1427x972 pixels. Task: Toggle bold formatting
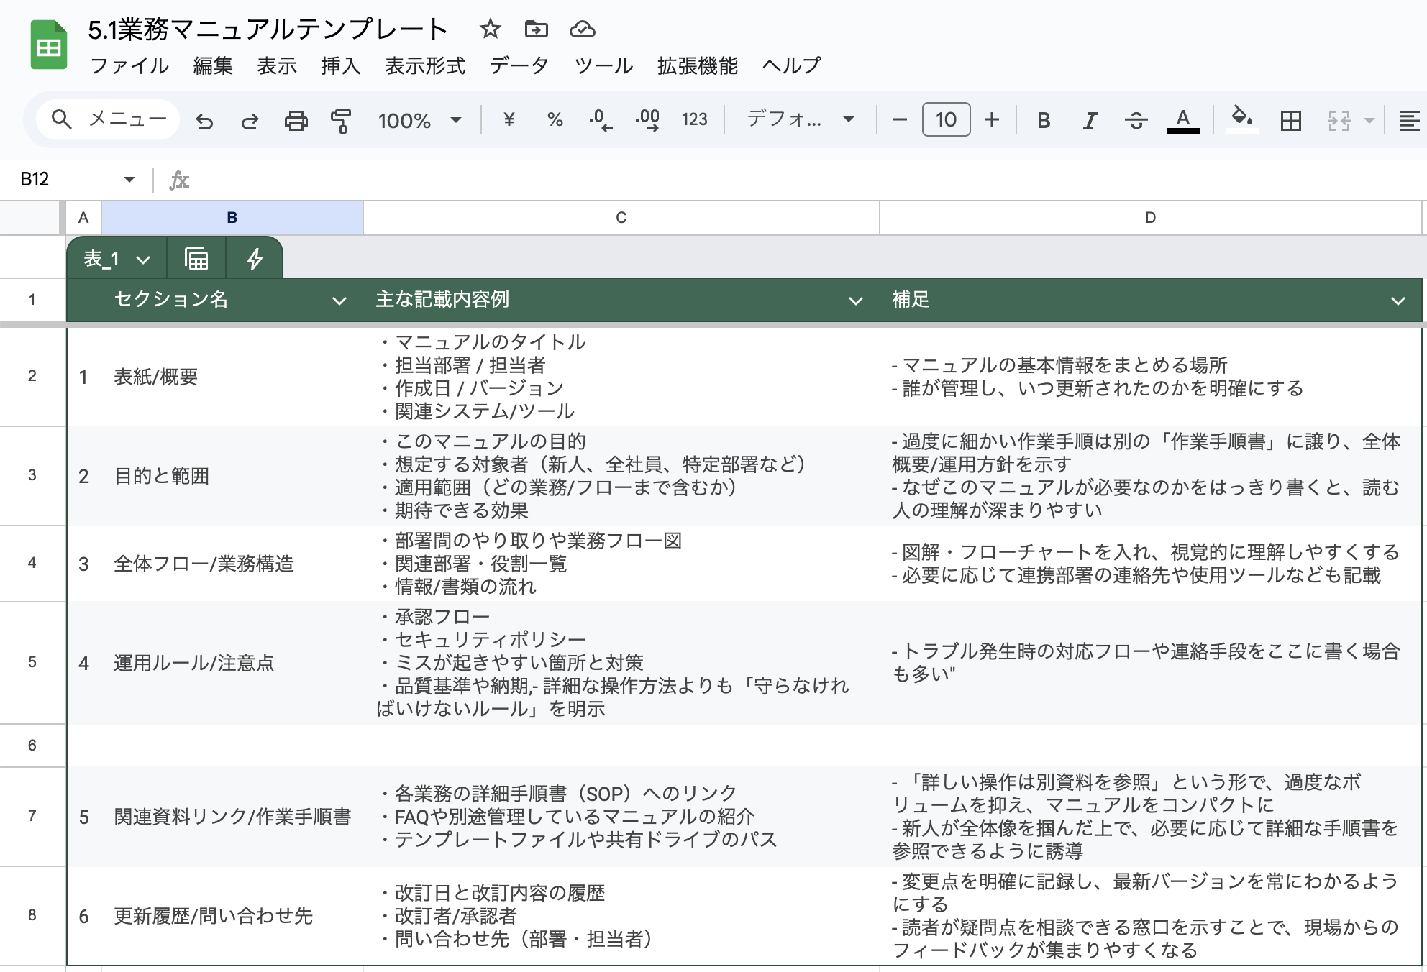[1042, 120]
